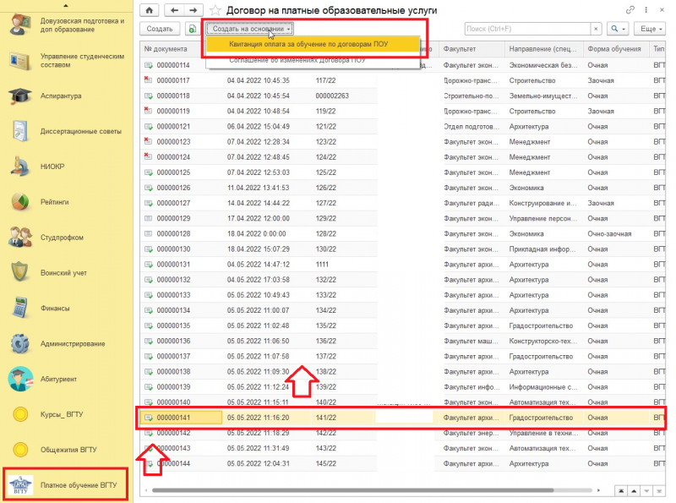The width and height of the screenshot is (676, 503).
Task: Click contract number 000002263
Action: [332, 96]
